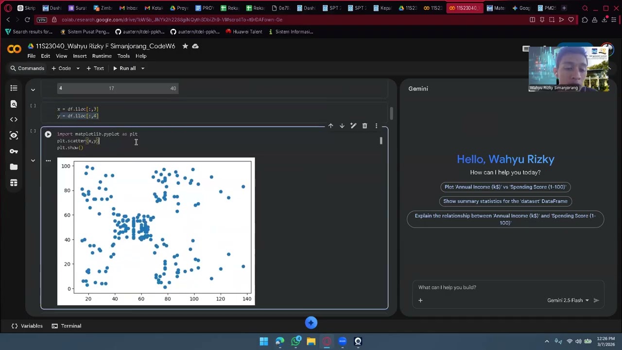Switch to the Inbox browser tab

click(x=128, y=8)
